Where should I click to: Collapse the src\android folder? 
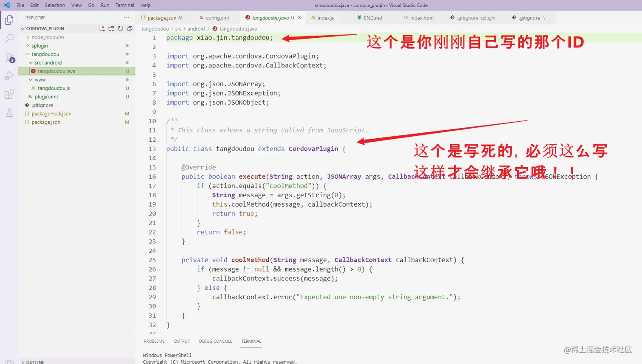[x=48, y=63]
